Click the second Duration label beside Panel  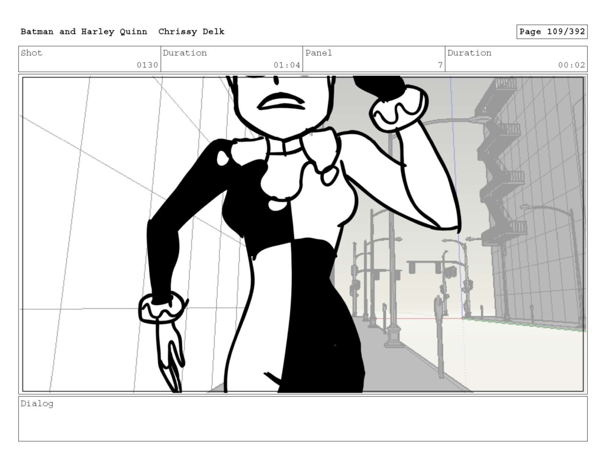click(469, 53)
